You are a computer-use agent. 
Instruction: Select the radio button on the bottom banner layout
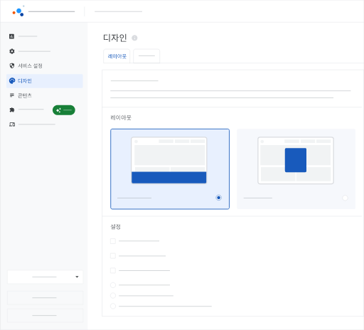tap(218, 198)
